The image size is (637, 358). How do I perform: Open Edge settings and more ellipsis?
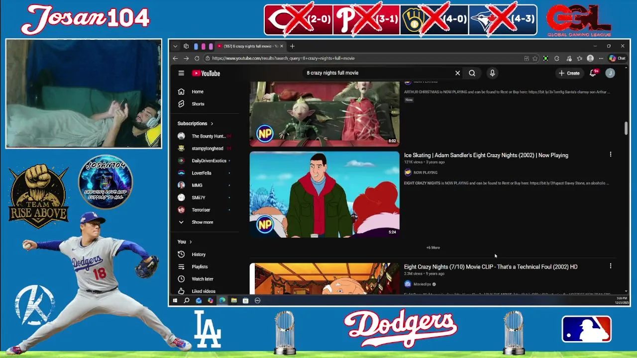point(601,58)
